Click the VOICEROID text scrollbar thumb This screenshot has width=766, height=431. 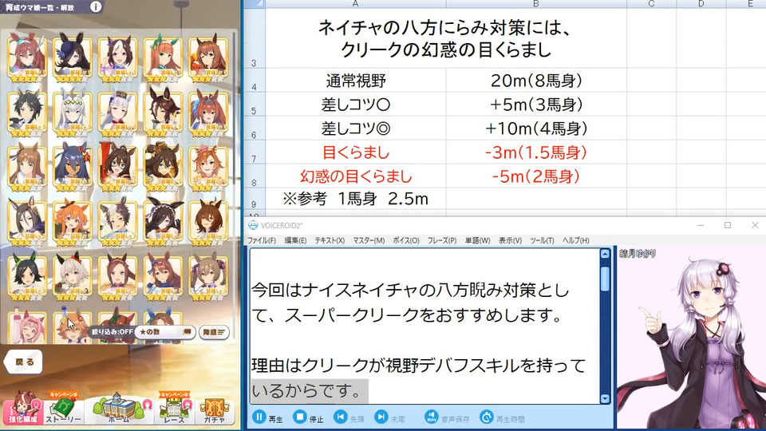[x=605, y=278]
